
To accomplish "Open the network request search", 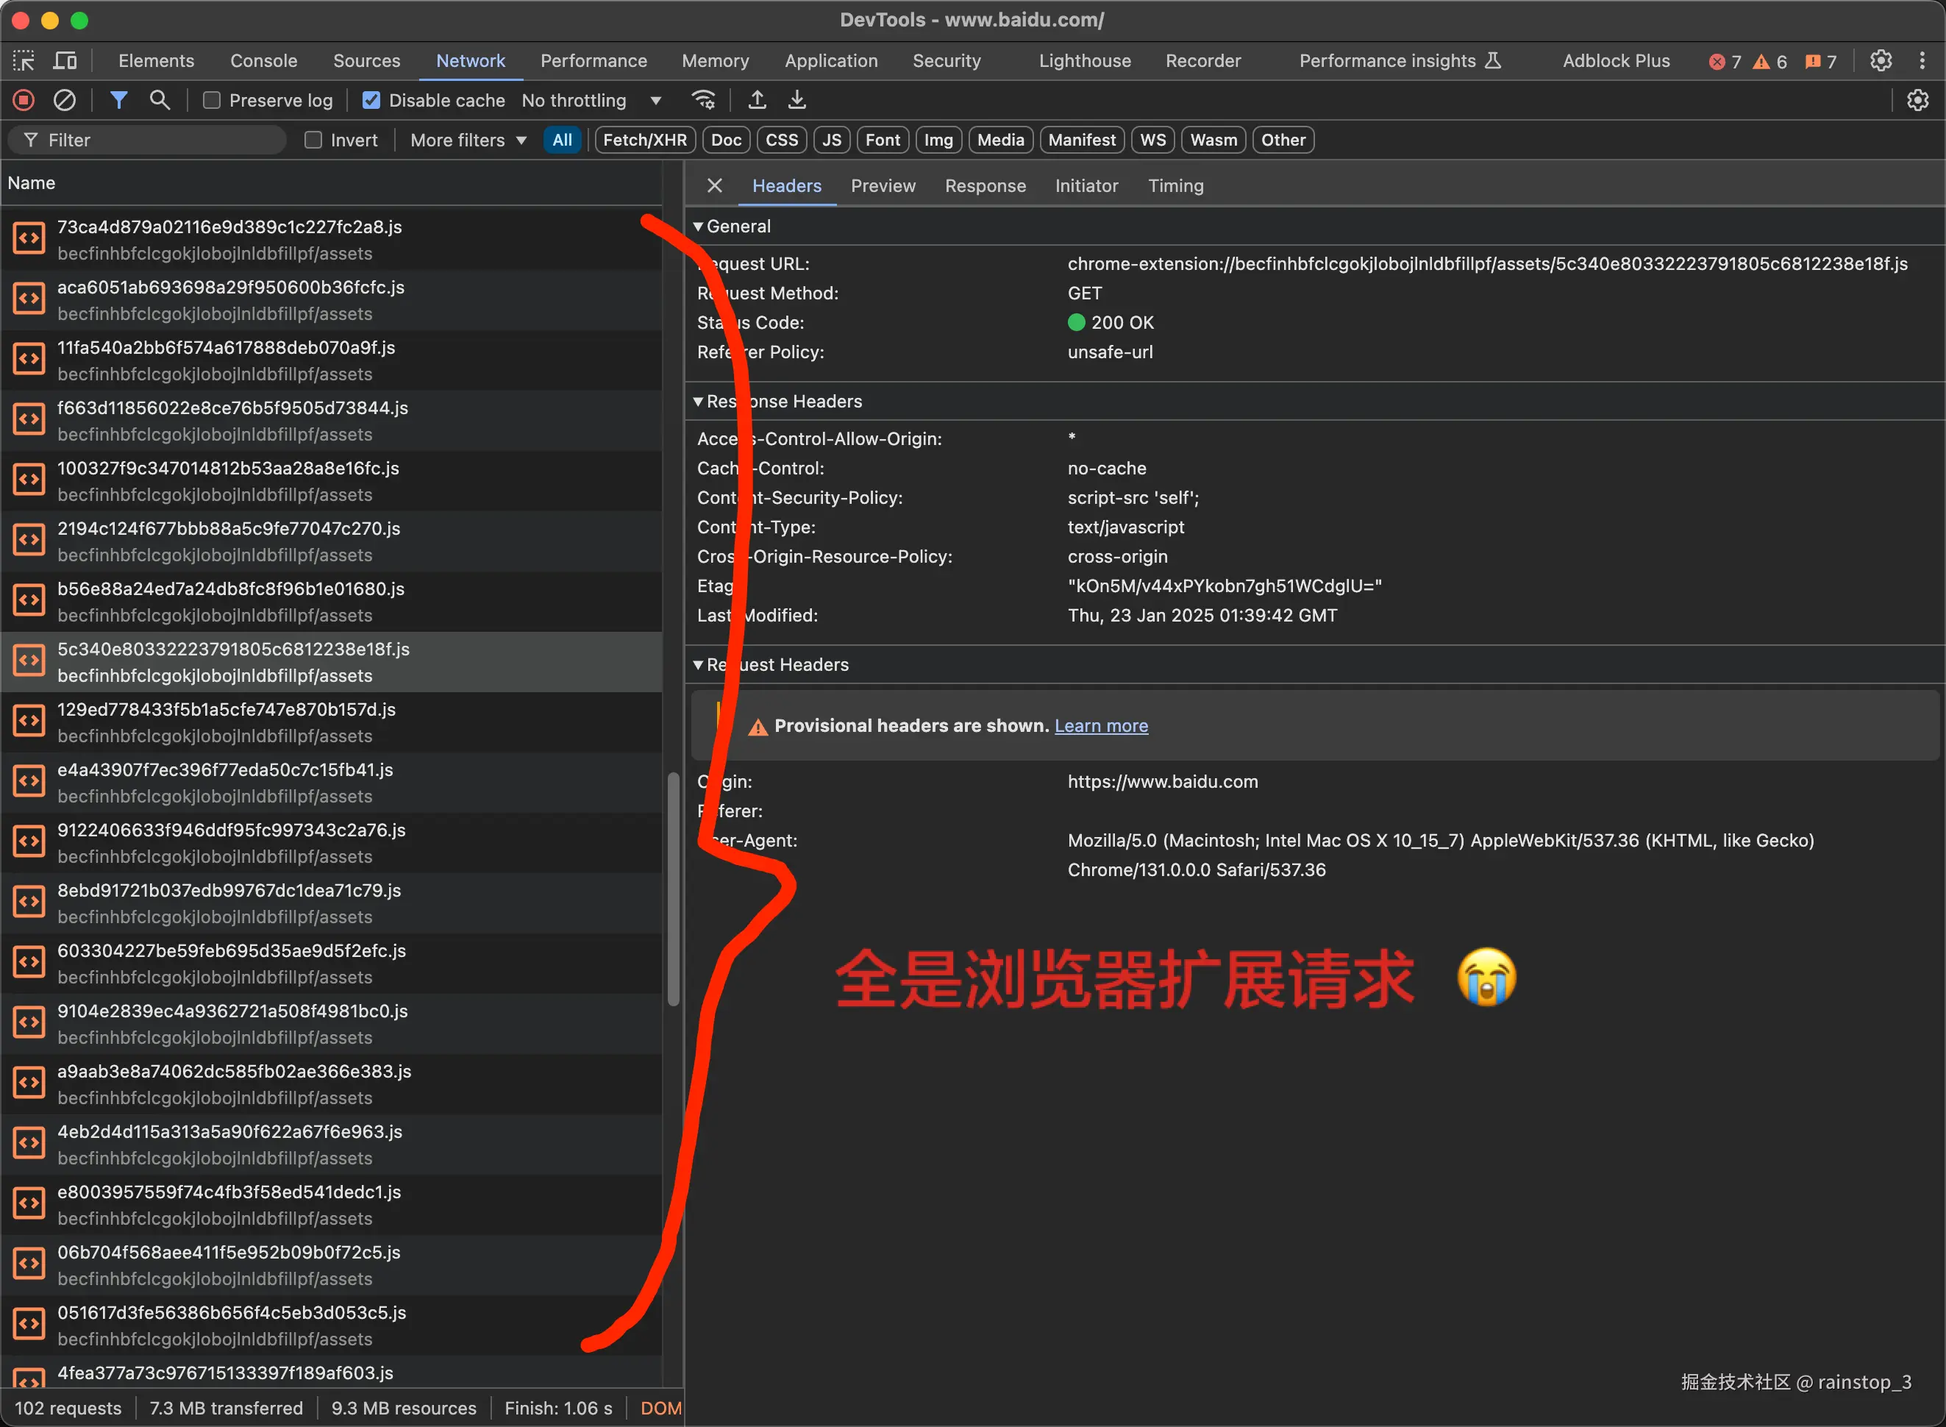I will pos(160,100).
